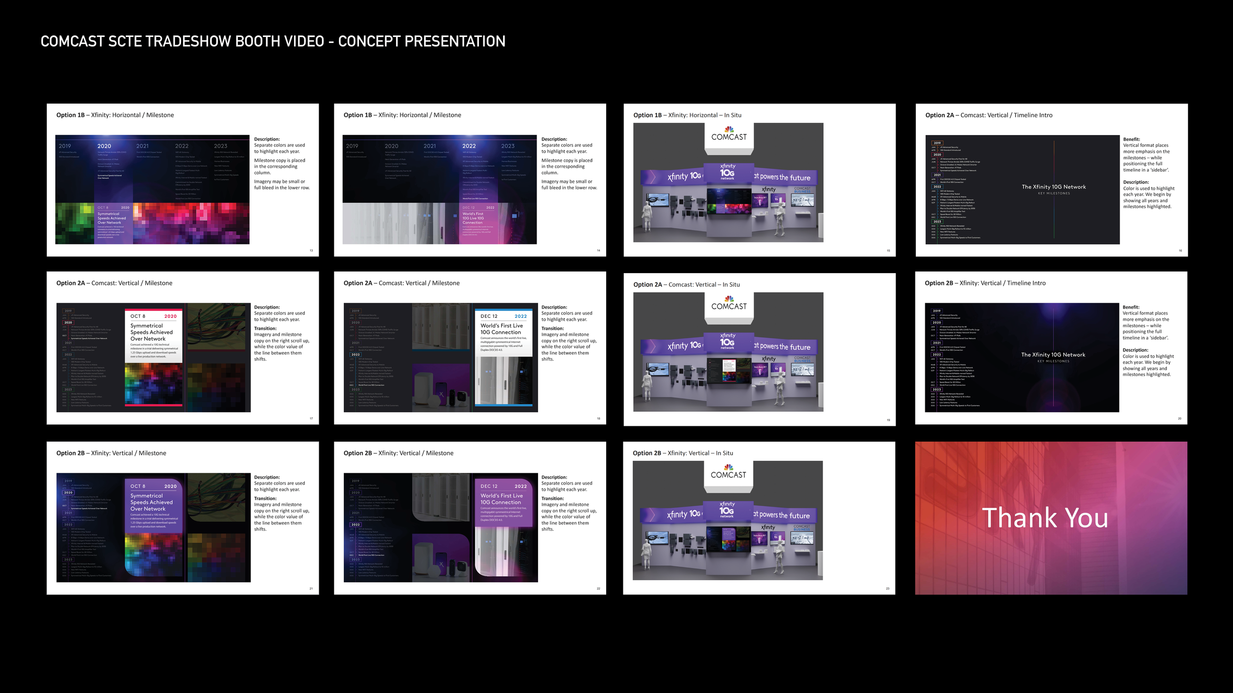Image resolution: width=1233 pixels, height=693 pixels.
Task: Select slide 18 Comcast Vertical Milestone
Action: (x=470, y=348)
